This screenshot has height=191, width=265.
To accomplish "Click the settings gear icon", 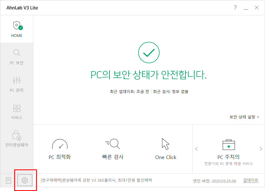I will [25, 180].
